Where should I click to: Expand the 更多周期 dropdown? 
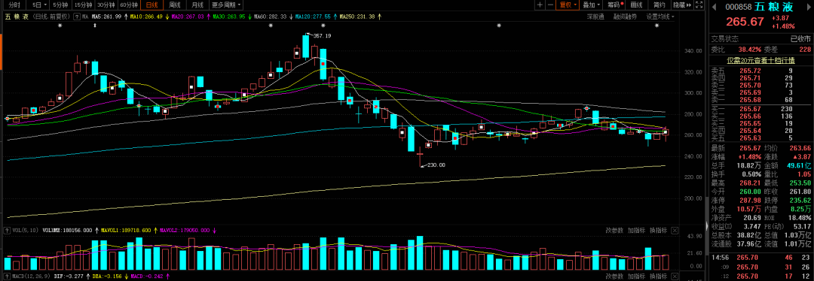tap(226, 5)
